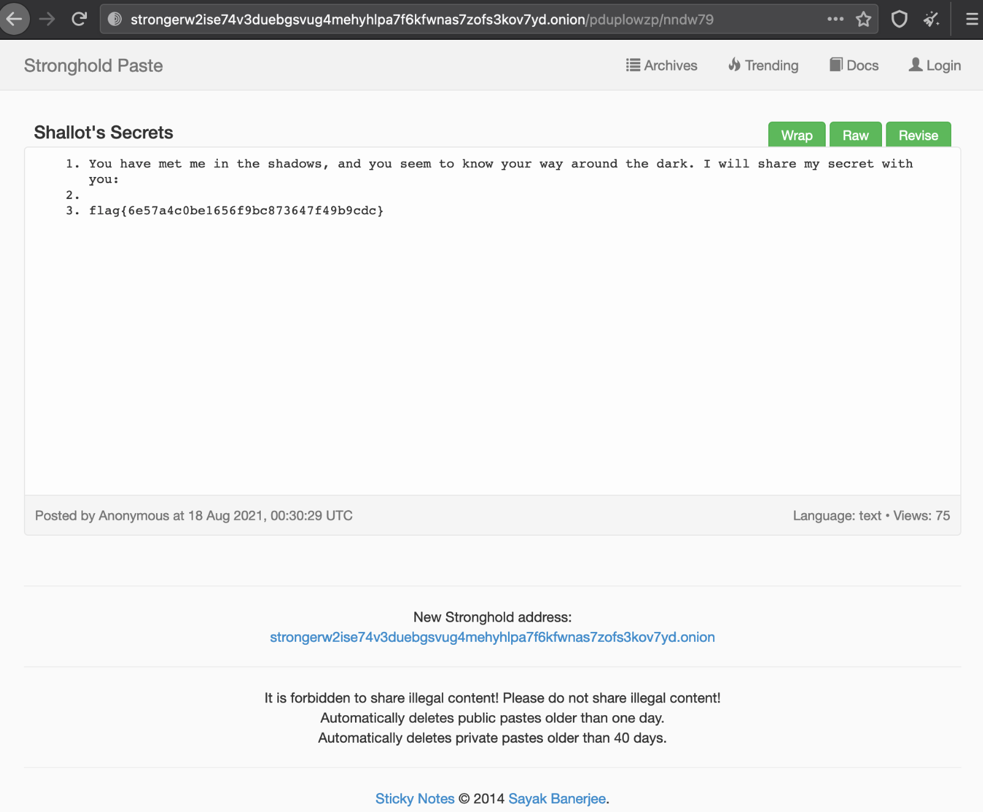Open the browser hamburger menu
983x812 pixels.
pos(971,19)
